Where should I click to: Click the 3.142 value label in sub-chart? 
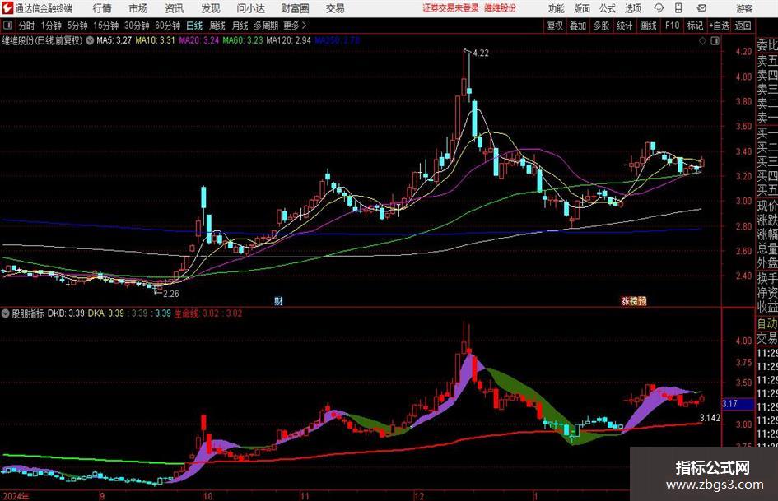coord(710,418)
